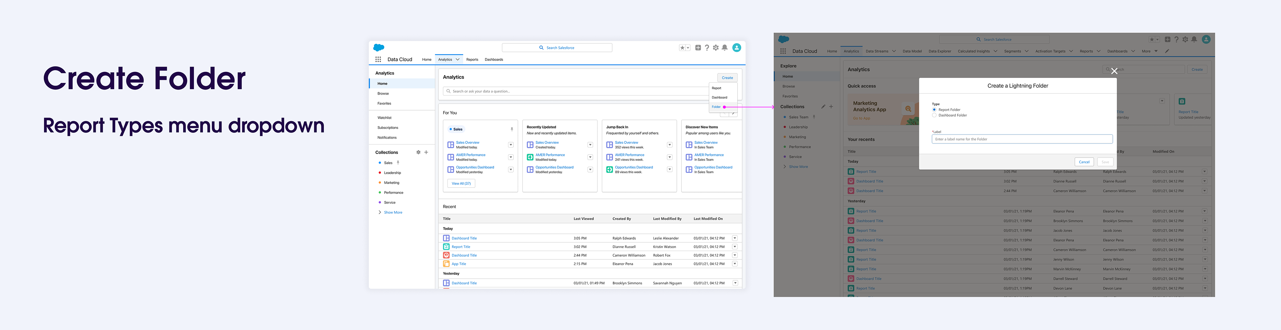Click the Favorites star icon in left window
The image size is (1281, 330).
coord(682,48)
